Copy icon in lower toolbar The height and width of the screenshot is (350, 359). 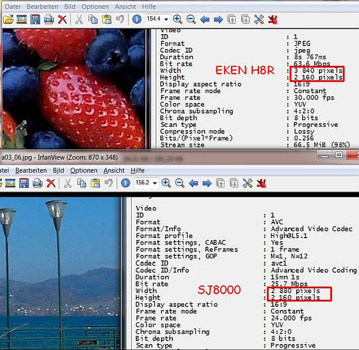(x=81, y=183)
